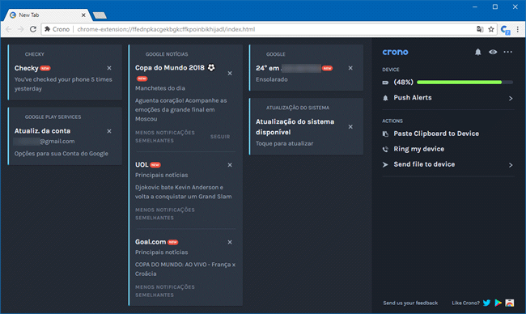Click the Chrome forward arrow
Screen dimensions: 526x314
21,29
